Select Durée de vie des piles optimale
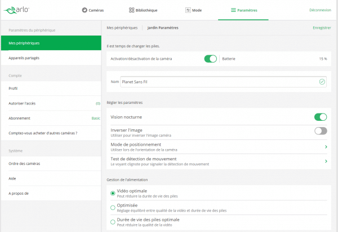Screen dimensions: 338x232 tap(113, 222)
